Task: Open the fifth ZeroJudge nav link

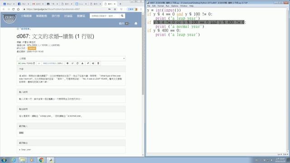Action: [81, 16]
